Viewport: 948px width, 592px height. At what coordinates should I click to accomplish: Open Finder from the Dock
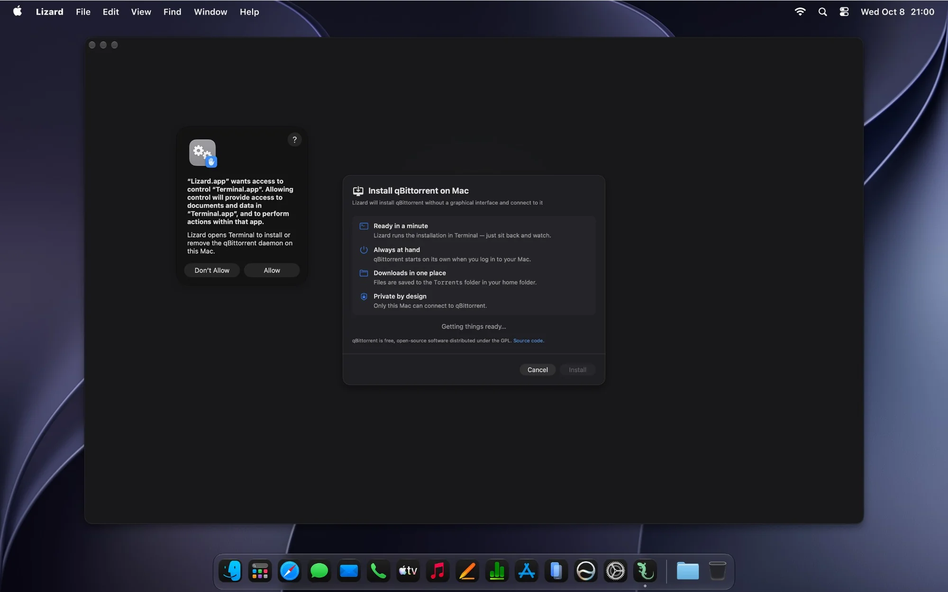[231, 571]
